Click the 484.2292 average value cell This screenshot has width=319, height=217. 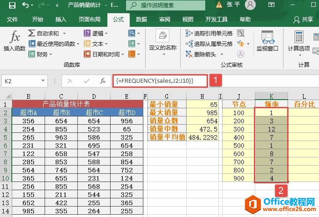pos(203,137)
